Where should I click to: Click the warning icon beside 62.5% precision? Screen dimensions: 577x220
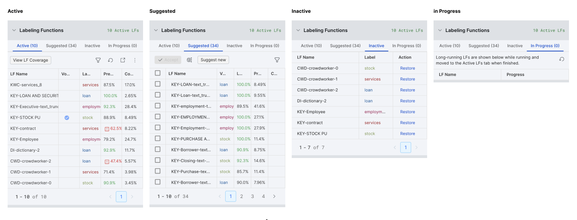(107, 129)
